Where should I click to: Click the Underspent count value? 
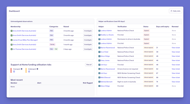tap(29, 72)
